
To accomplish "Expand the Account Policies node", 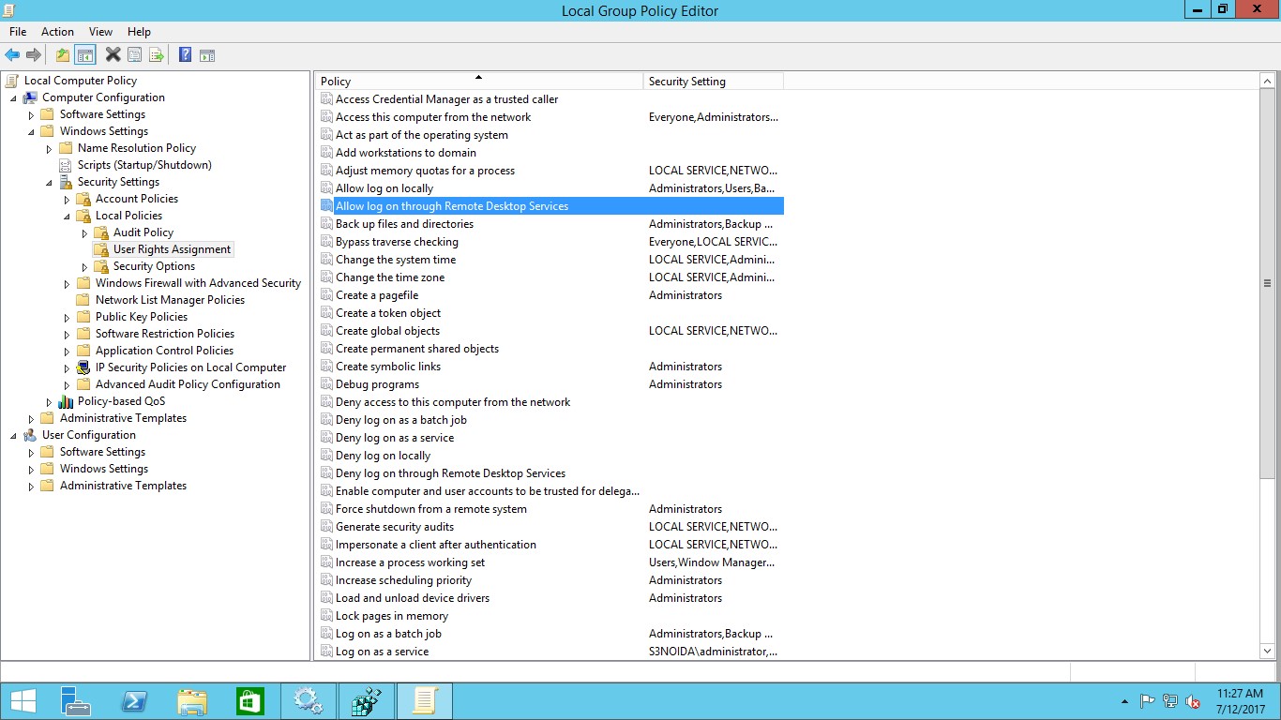I will tap(67, 200).
